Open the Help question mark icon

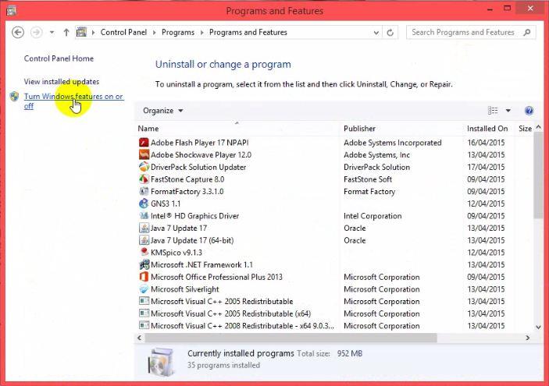tap(529, 111)
